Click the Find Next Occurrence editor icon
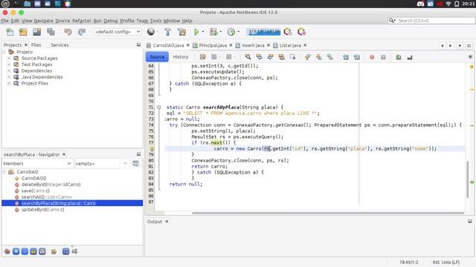 point(270,57)
